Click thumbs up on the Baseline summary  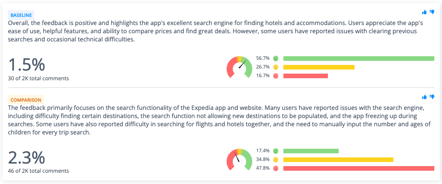click(424, 12)
